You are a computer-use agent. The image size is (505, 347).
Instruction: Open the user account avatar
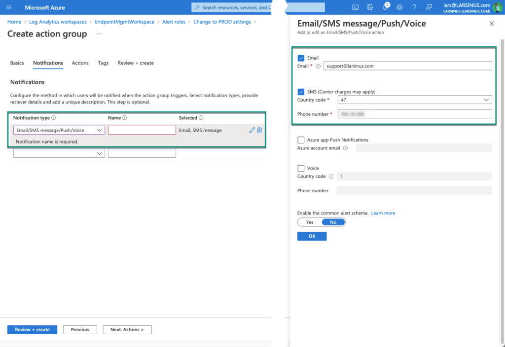click(x=498, y=7)
